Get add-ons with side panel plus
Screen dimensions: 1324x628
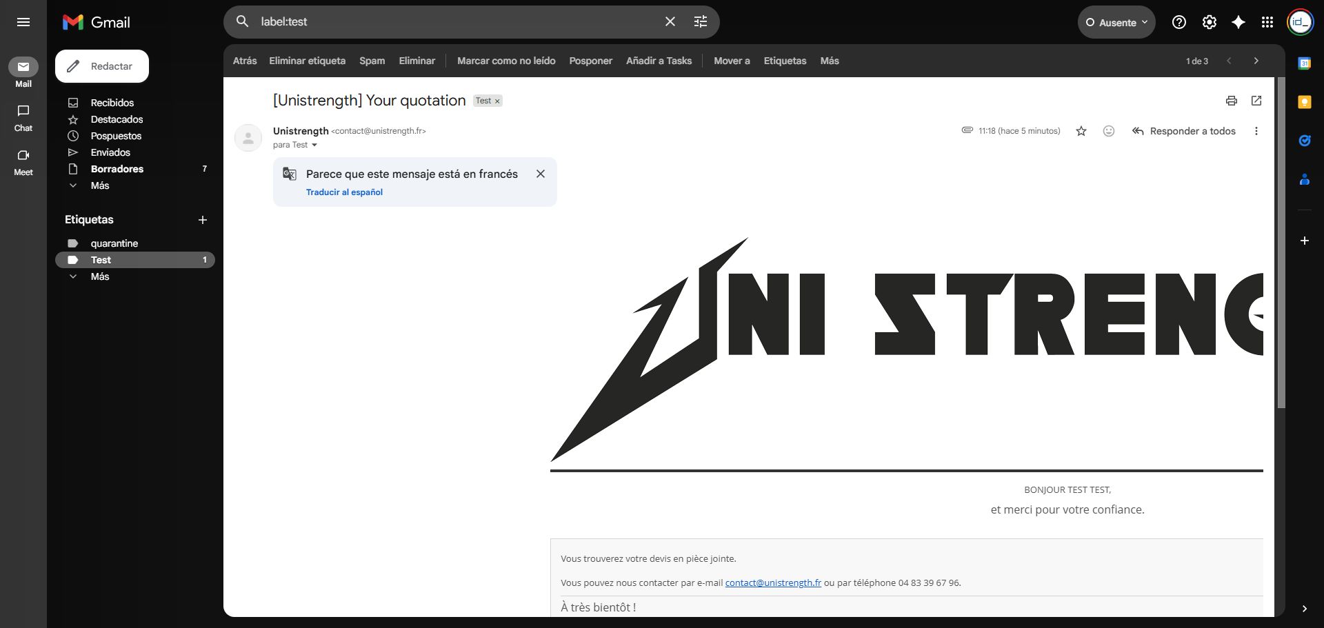pos(1305,241)
